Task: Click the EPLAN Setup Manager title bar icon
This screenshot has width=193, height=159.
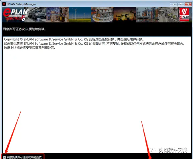Action: 4,4
